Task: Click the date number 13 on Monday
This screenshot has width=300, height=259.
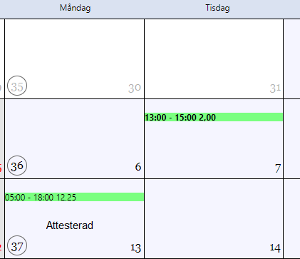Action: 135,248
